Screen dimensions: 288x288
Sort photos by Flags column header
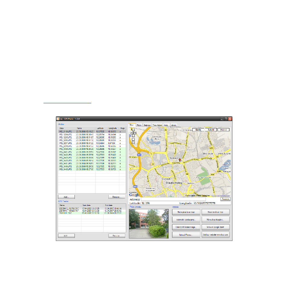click(123, 128)
